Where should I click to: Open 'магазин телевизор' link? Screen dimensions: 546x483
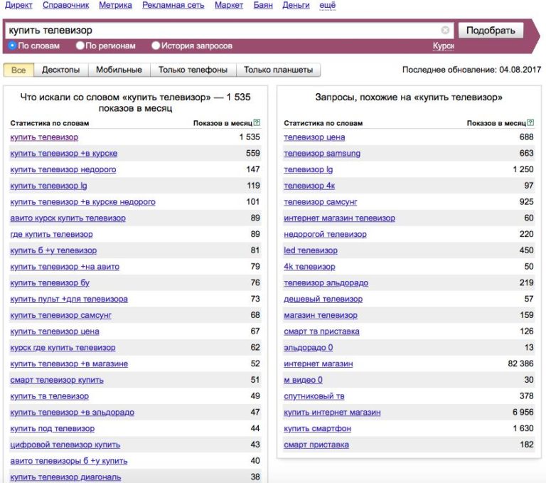321,315
